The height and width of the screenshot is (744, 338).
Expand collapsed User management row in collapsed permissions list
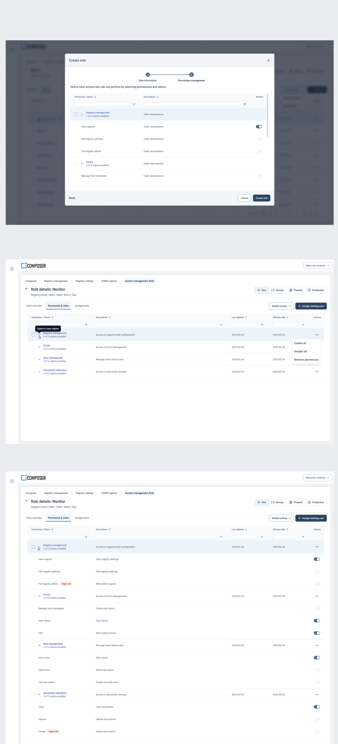[x=39, y=360]
